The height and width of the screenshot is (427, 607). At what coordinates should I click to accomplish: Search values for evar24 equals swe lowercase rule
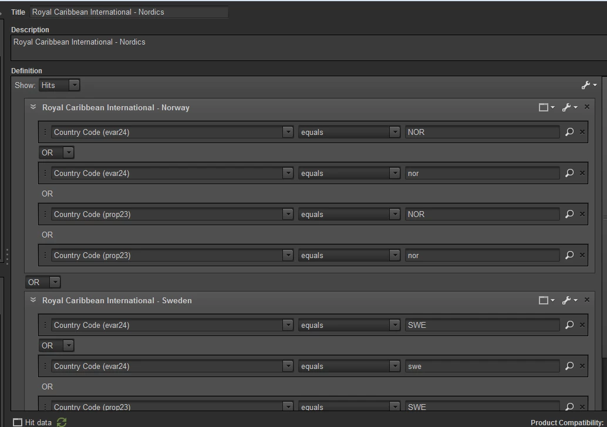click(x=569, y=366)
